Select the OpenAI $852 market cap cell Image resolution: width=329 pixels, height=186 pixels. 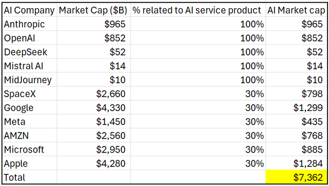pos(94,38)
